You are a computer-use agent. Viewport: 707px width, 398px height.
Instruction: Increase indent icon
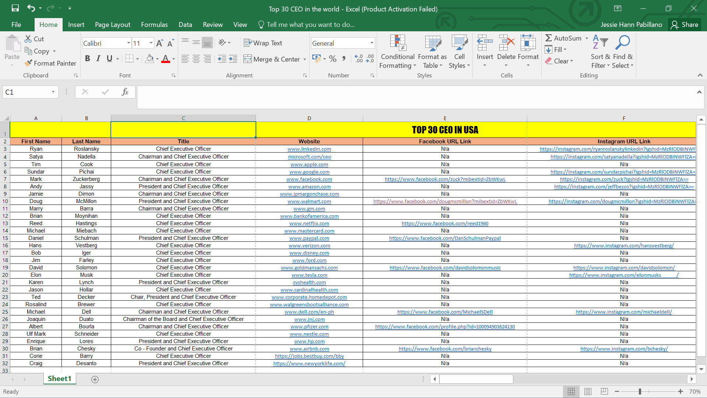pos(233,59)
